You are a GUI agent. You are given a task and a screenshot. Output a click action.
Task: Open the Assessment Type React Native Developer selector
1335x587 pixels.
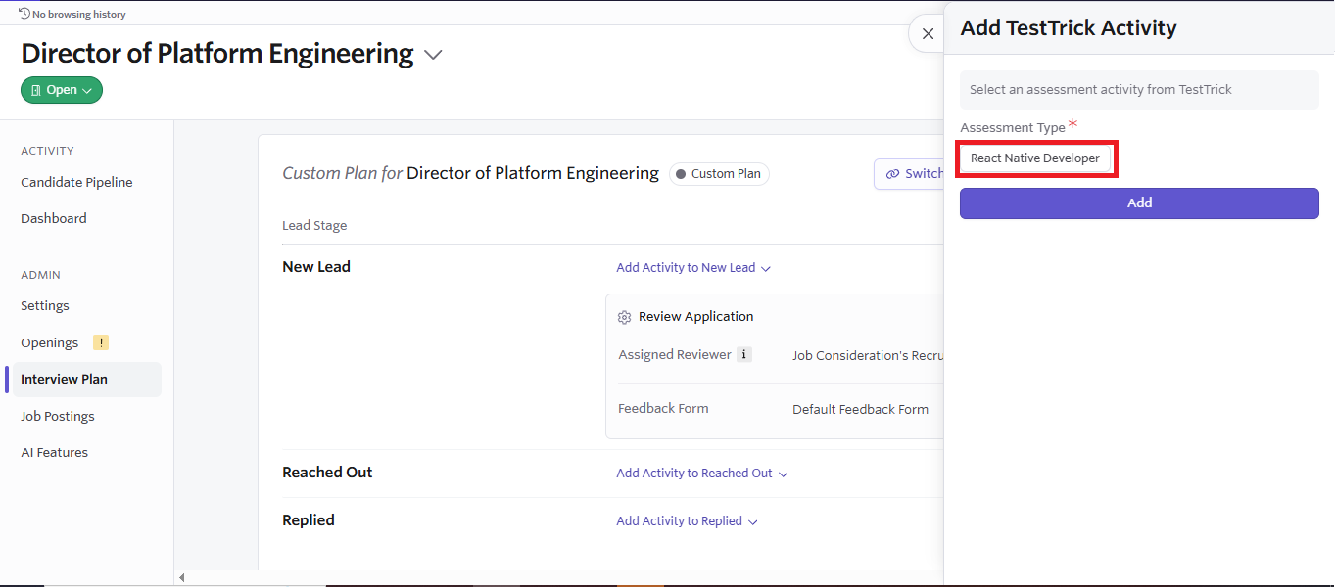[x=1035, y=158]
